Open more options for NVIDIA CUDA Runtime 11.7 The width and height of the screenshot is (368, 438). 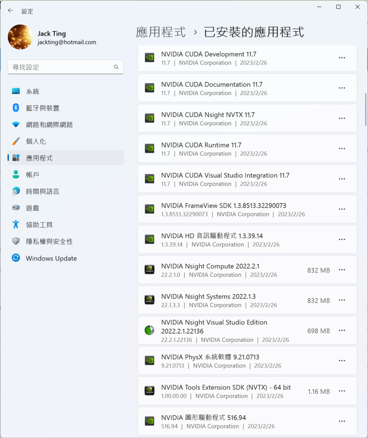coord(342,148)
